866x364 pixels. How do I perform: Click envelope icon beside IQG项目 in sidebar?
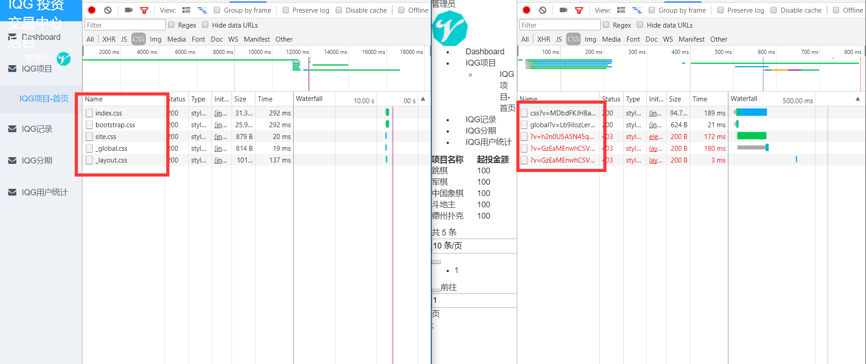pos(13,69)
